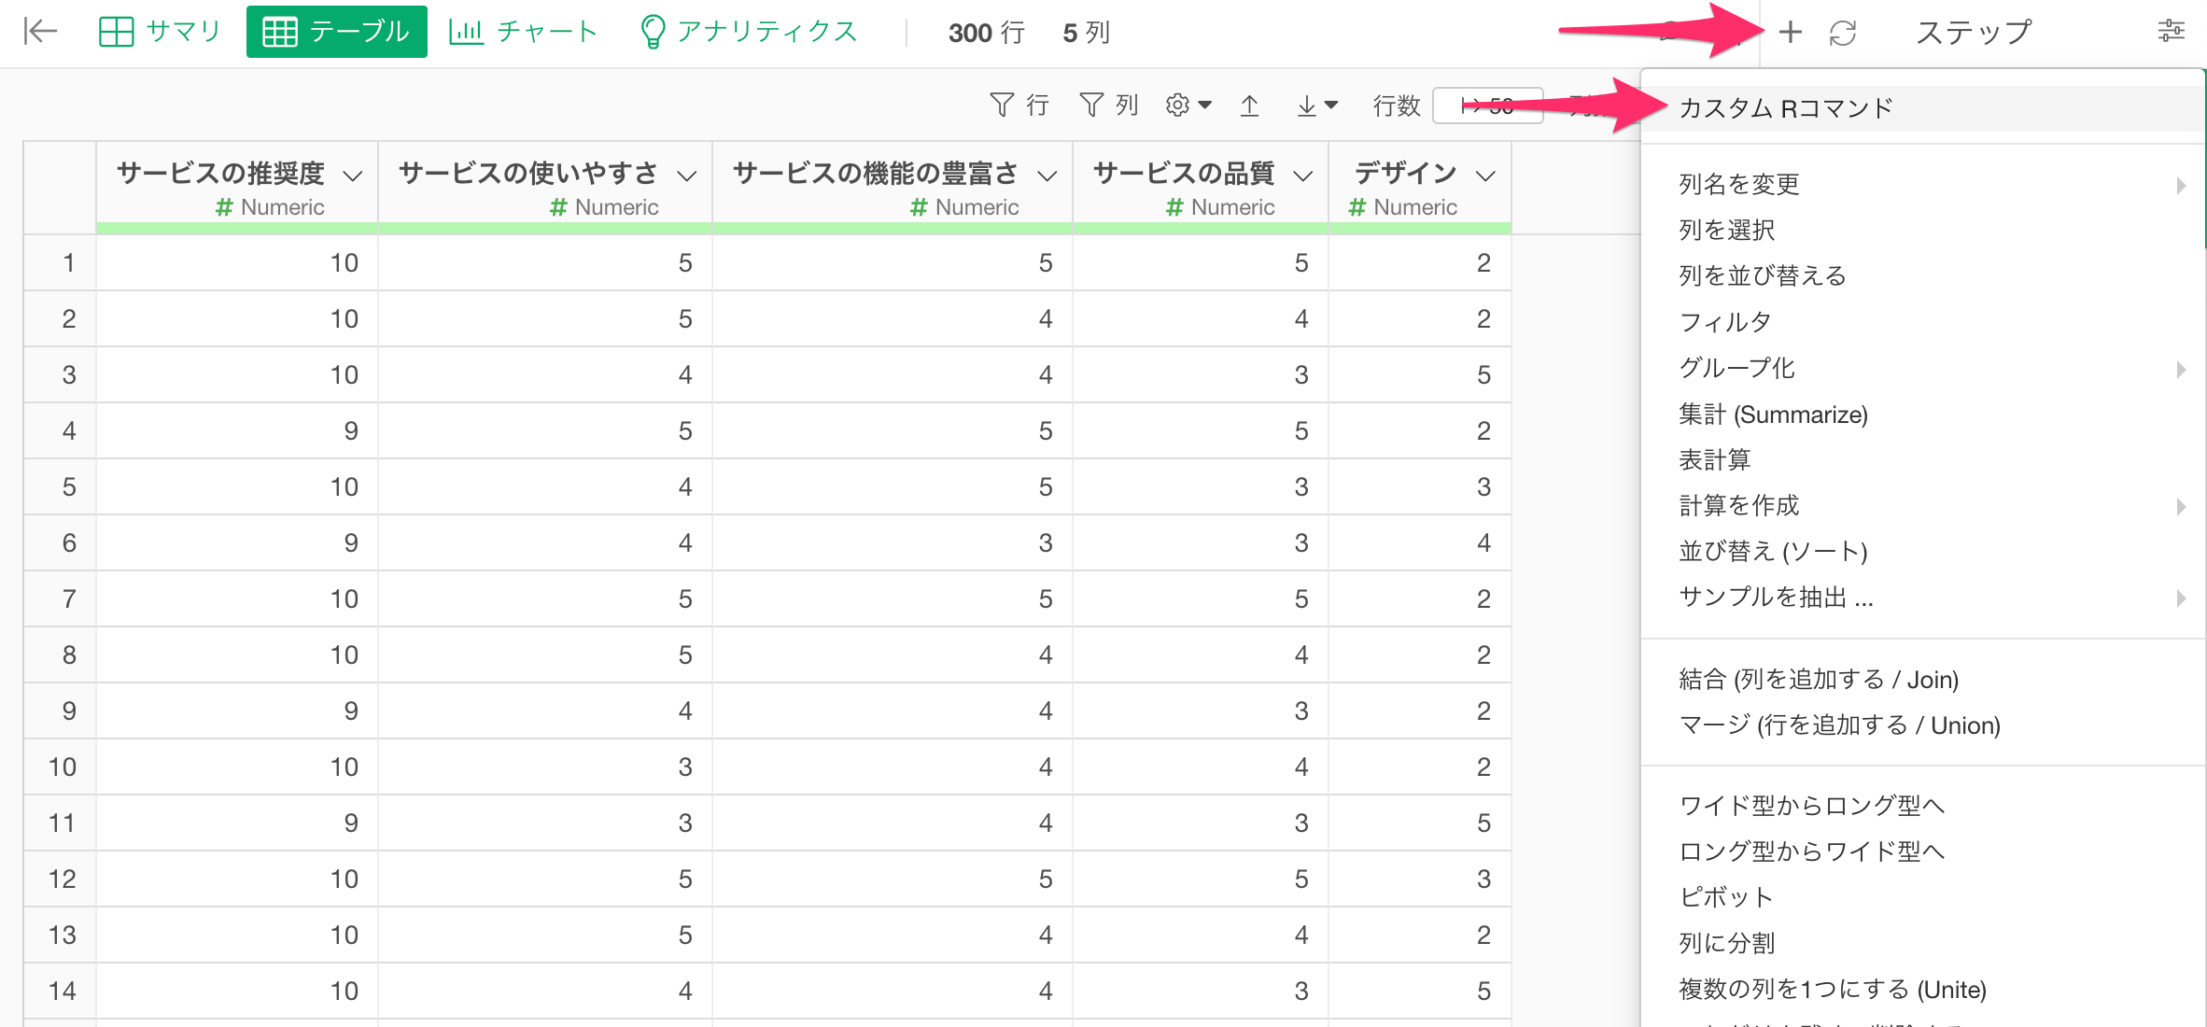
Task: Click the 列名を変更 submenu arrow
Action: pyautogui.click(x=2181, y=185)
